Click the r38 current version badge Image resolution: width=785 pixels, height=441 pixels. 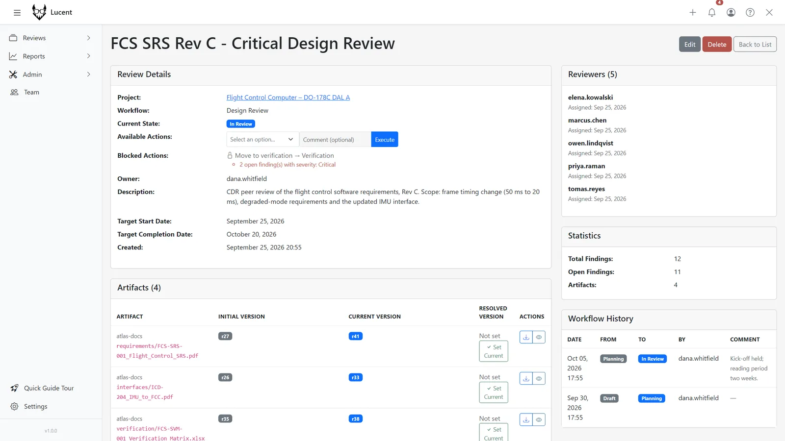(356, 419)
